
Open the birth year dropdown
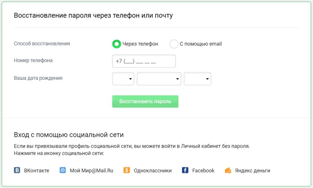pyautogui.click(x=197, y=79)
